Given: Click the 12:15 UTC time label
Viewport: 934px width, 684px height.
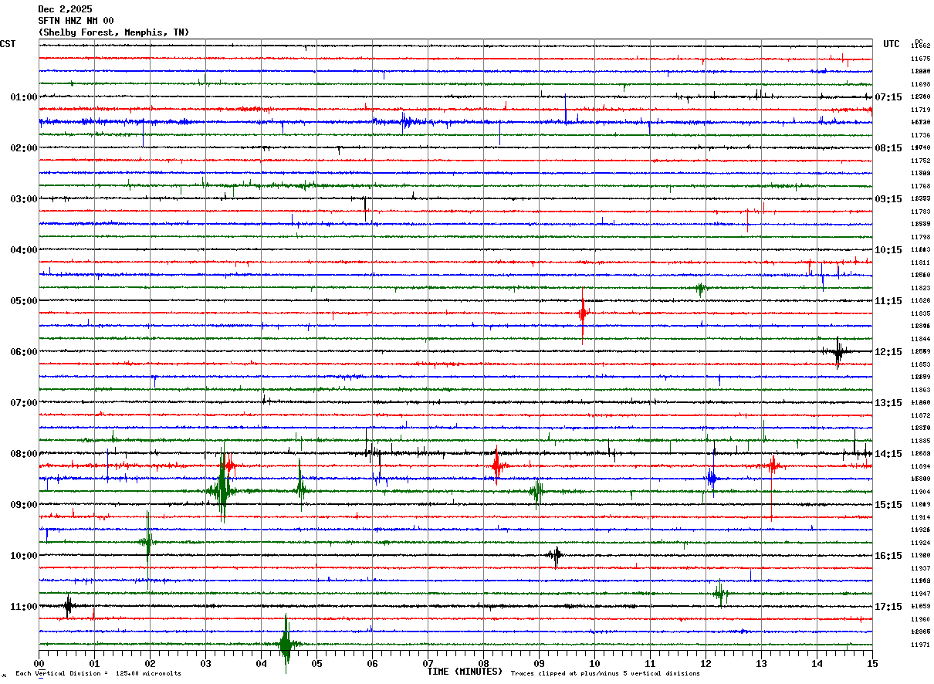Looking at the screenshot, I should pyautogui.click(x=888, y=352).
